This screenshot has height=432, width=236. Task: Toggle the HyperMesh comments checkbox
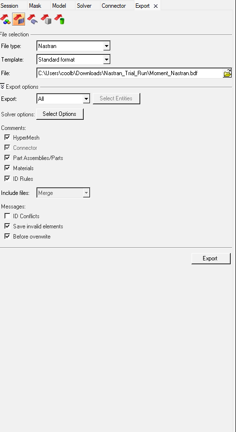pyautogui.click(x=7, y=137)
